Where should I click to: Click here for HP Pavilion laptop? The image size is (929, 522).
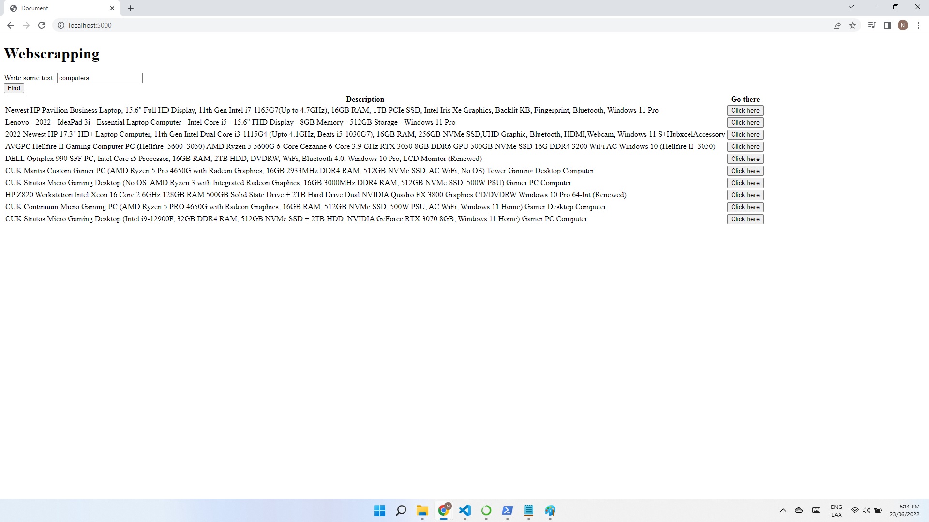745,111
